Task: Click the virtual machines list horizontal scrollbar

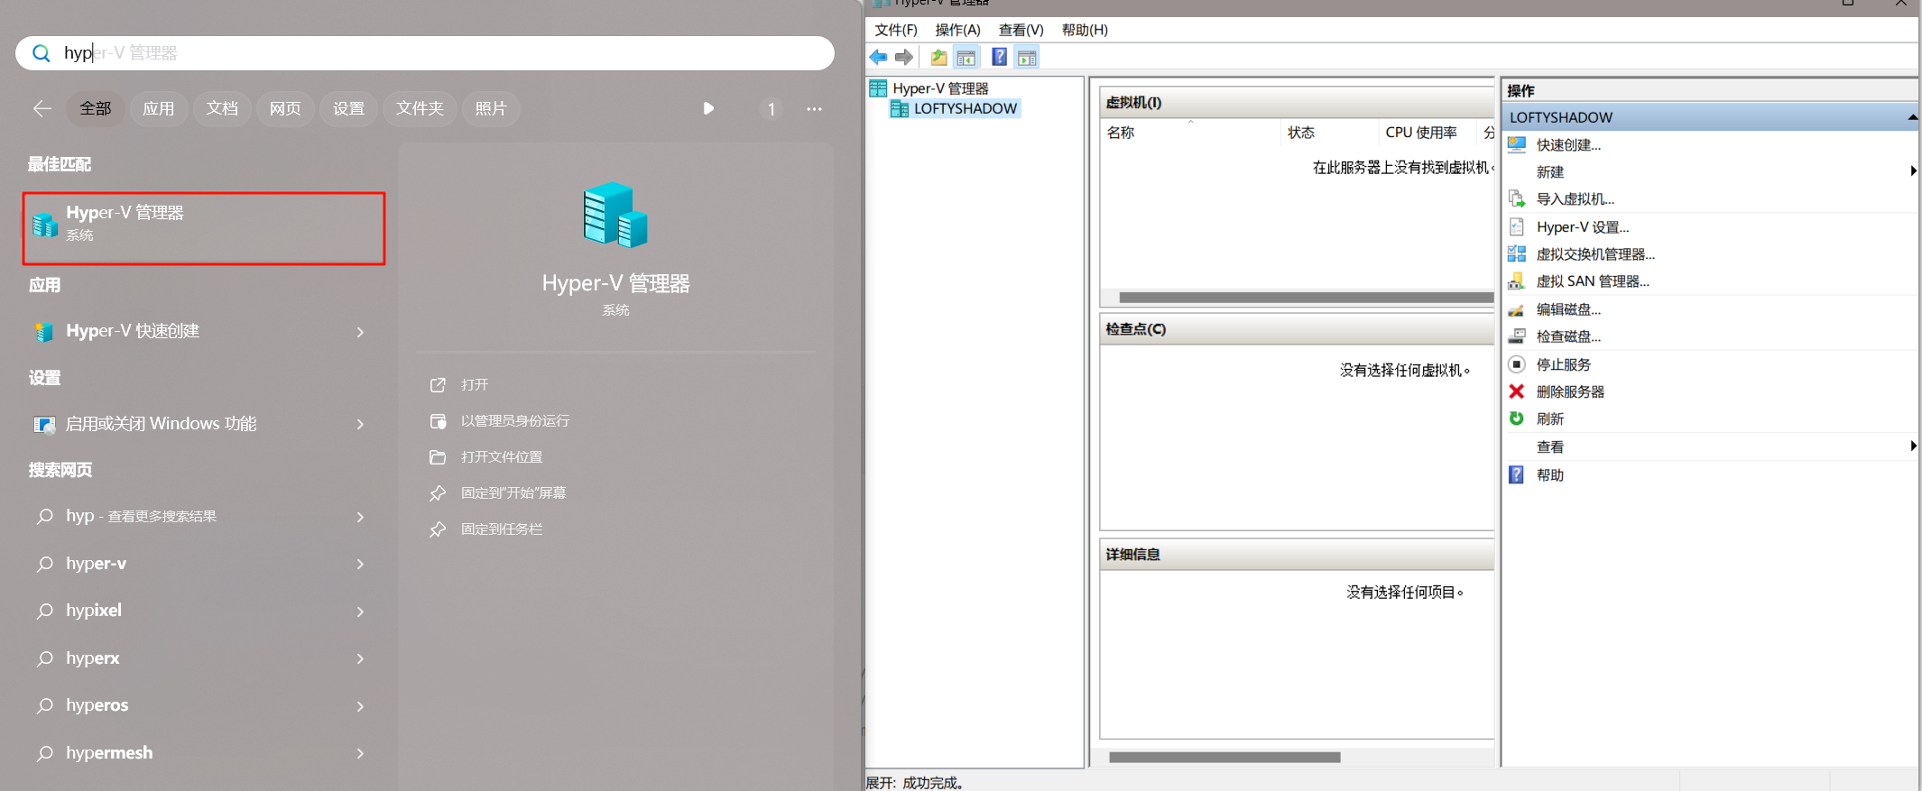Action: tap(1306, 298)
